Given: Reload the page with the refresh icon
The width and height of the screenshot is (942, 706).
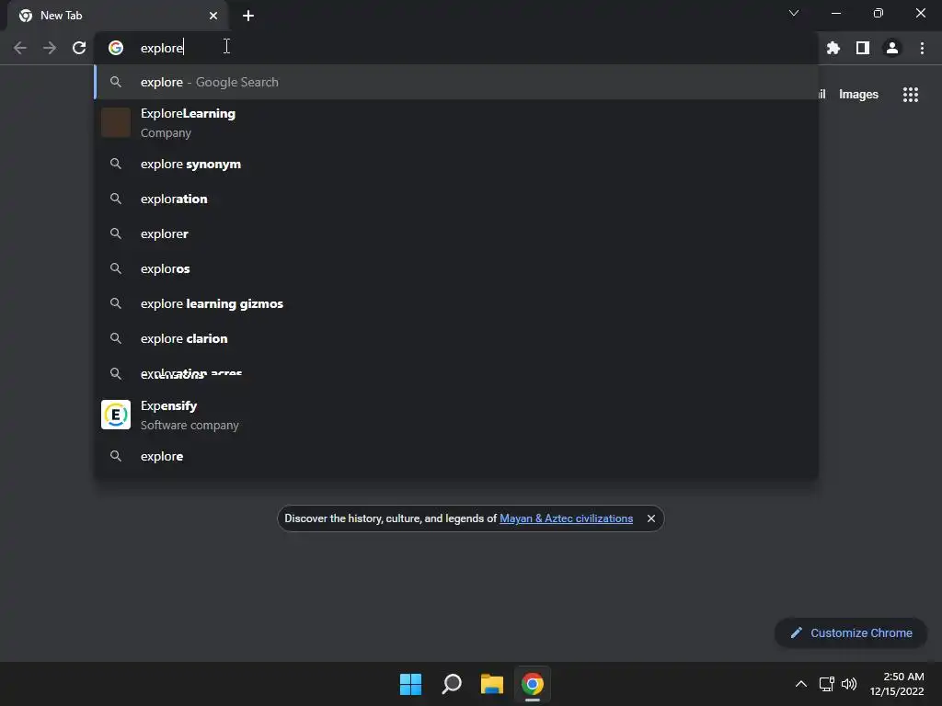Looking at the screenshot, I should 79,48.
